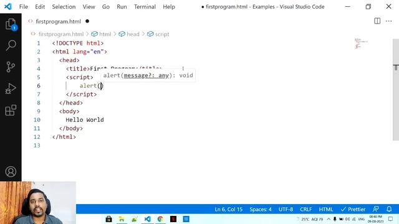Open Chrome from taskbar
The width and height of the screenshot is (399, 224).
pyautogui.click(x=160, y=219)
